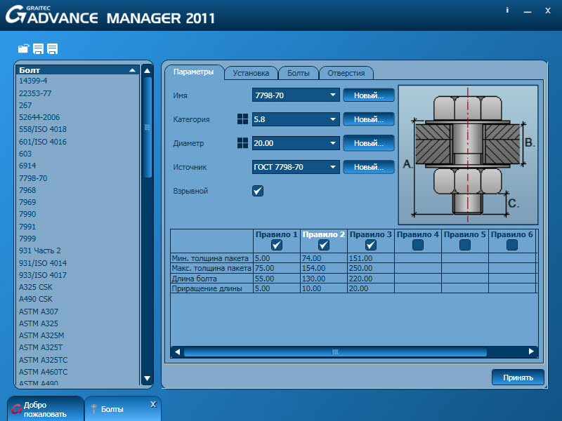Image resolution: width=562 pixels, height=421 pixels.
Task: Open the Имя dropdown showing 7798-70
Action: click(x=333, y=95)
